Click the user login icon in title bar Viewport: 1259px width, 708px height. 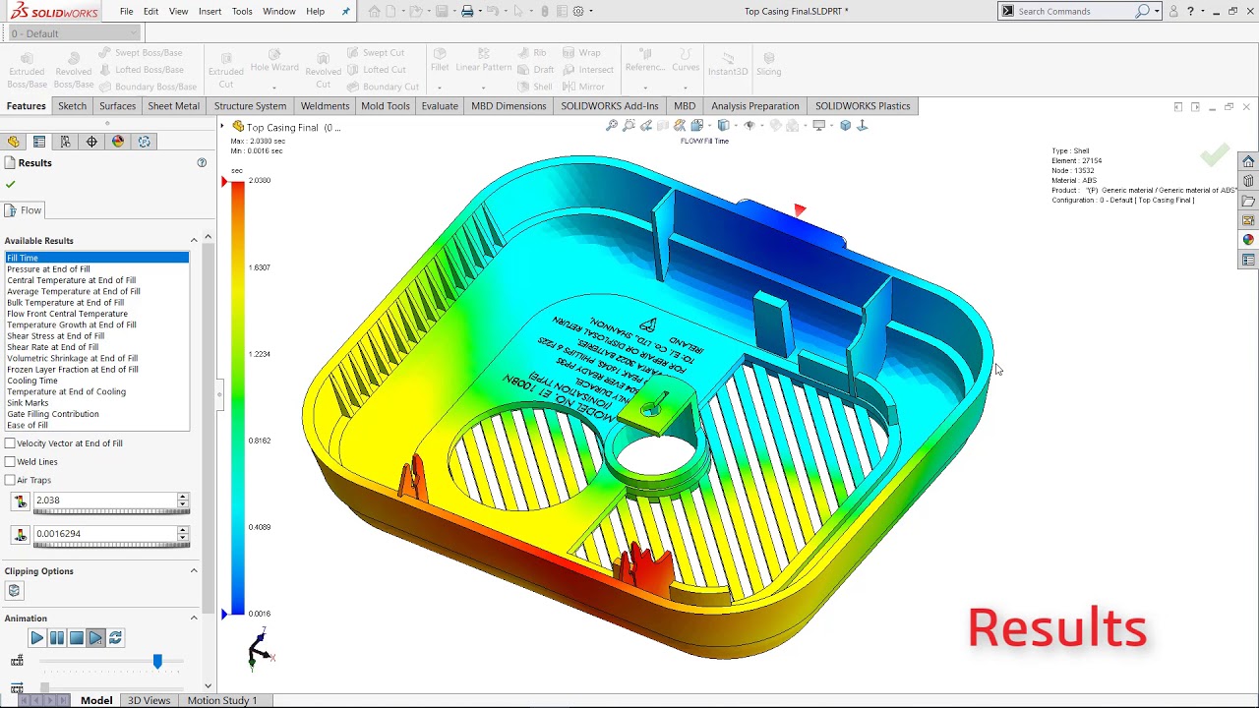[1173, 11]
